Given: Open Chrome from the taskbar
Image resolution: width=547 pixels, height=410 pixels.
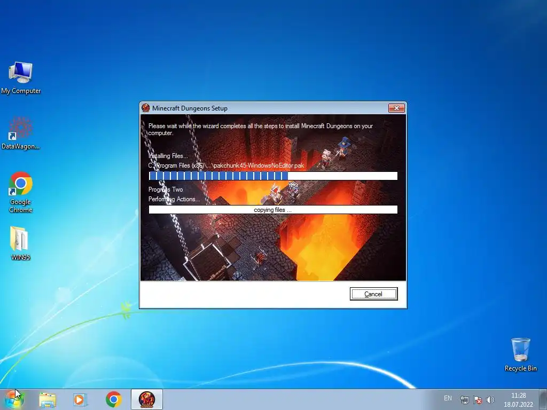Looking at the screenshot, I should 113,399.
